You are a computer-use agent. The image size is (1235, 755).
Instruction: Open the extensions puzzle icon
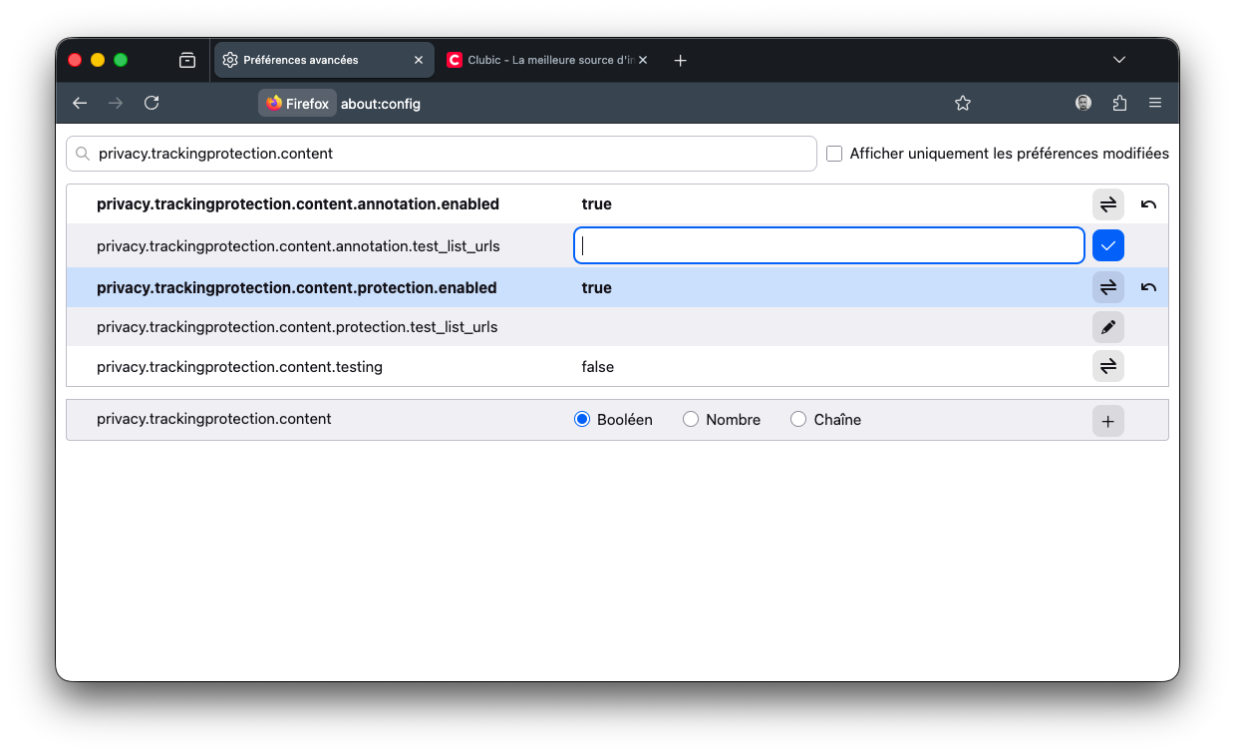[x=1119, y=103]
